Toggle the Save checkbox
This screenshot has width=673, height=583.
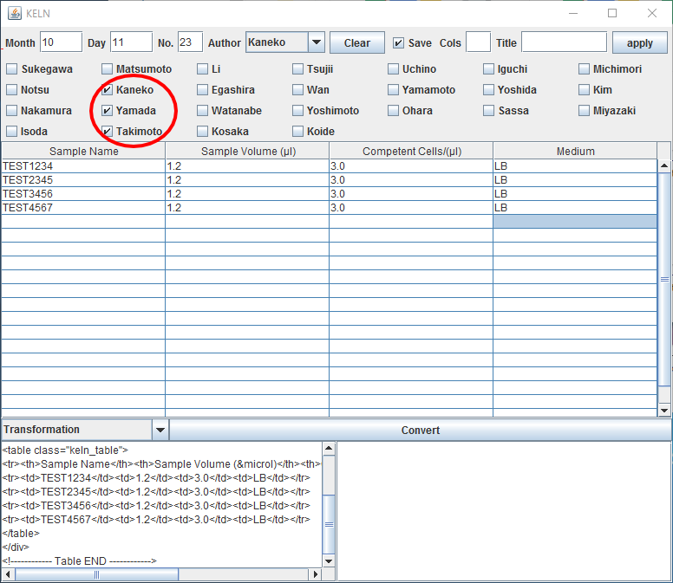pyautogui.click(x=398, y=42)
